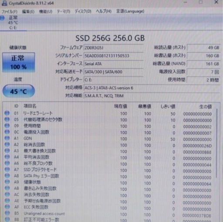
Task: Click the firmware field ZD0R3G5J
Action: (x=113, y=48)
